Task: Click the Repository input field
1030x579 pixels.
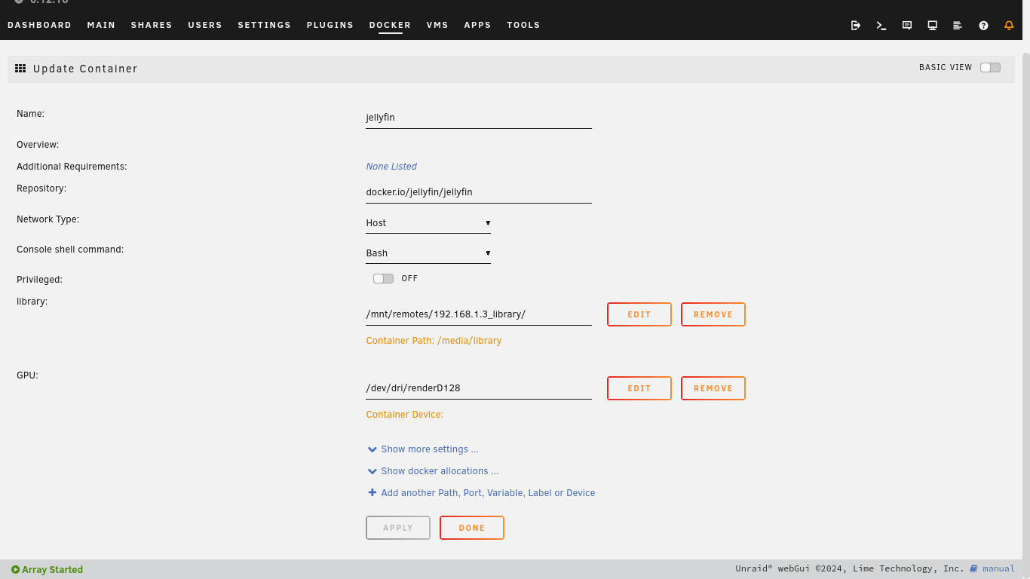Action: (x=478, y=192)
